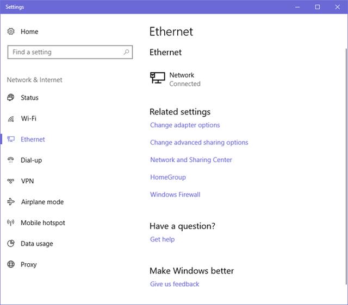Open the Status page
Viewport: 348px width, 305px height.
click(x=29, y=98)
